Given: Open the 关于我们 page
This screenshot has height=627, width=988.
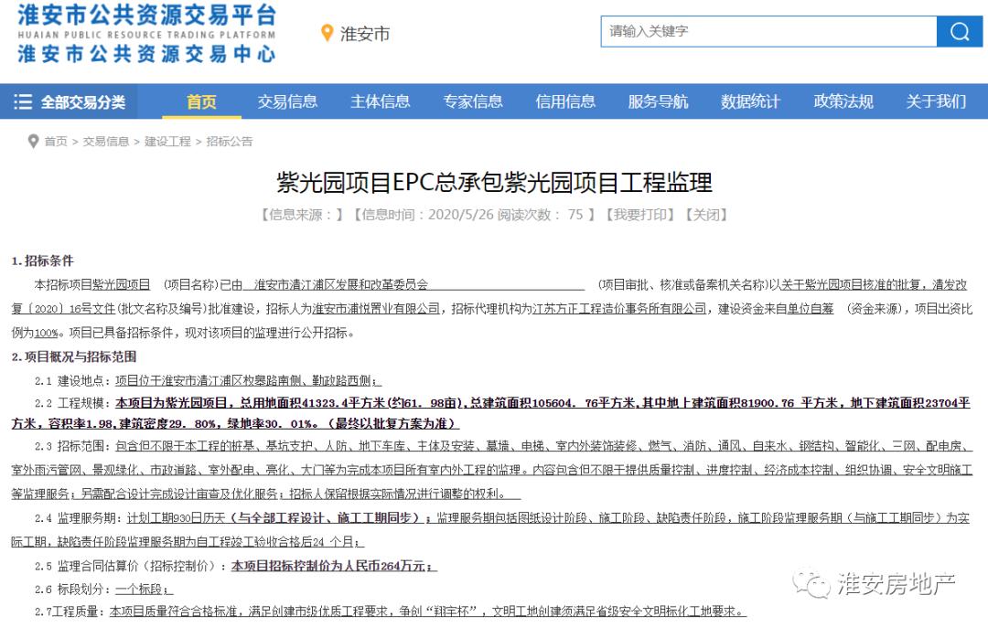Looking at the screenshot, I should pos(935,102).
